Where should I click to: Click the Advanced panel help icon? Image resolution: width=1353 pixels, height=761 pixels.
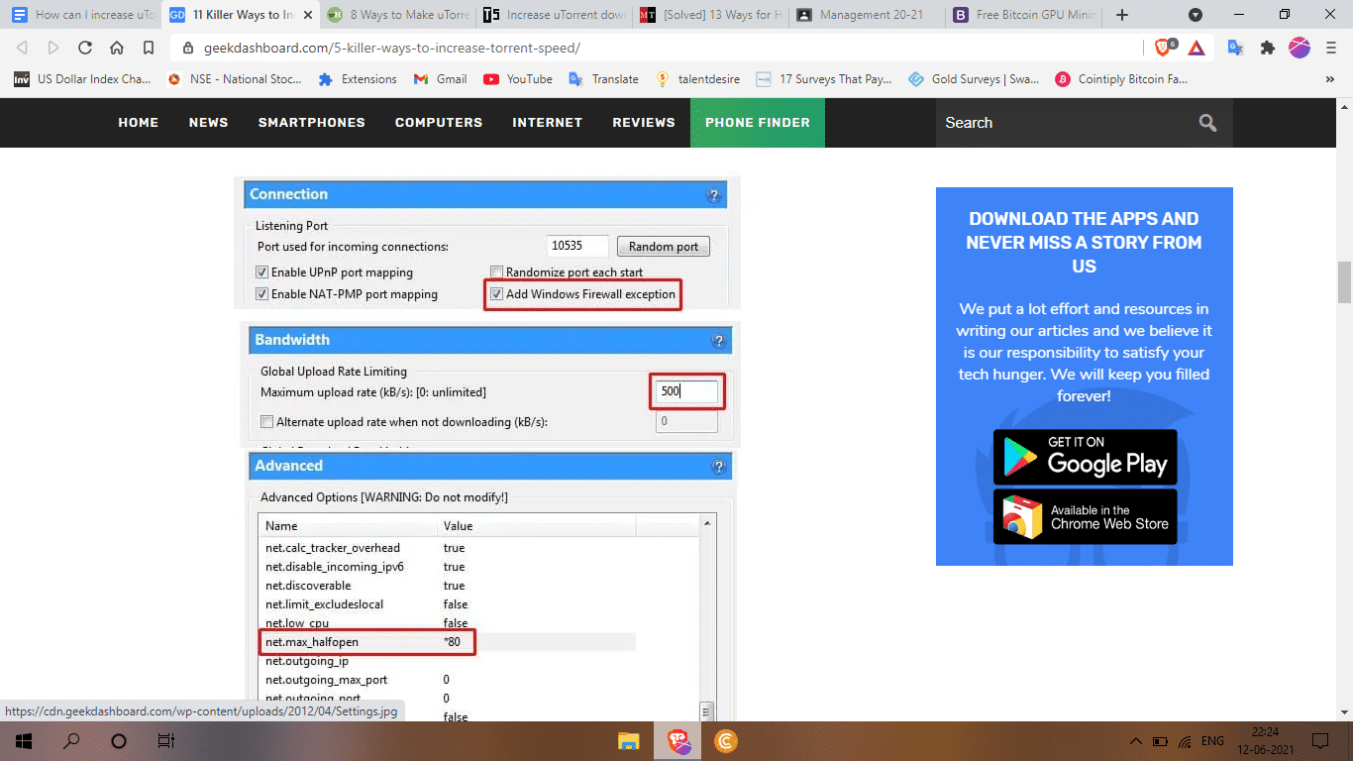point(718,467)
